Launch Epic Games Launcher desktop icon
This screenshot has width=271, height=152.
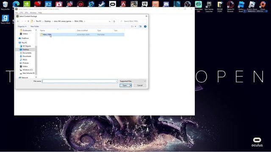click(209, 7)
